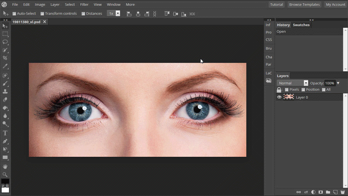Viewport: 348px width, 196px height.
Task: Enable the Auto-Select checkbox
Action: [14, 14]
